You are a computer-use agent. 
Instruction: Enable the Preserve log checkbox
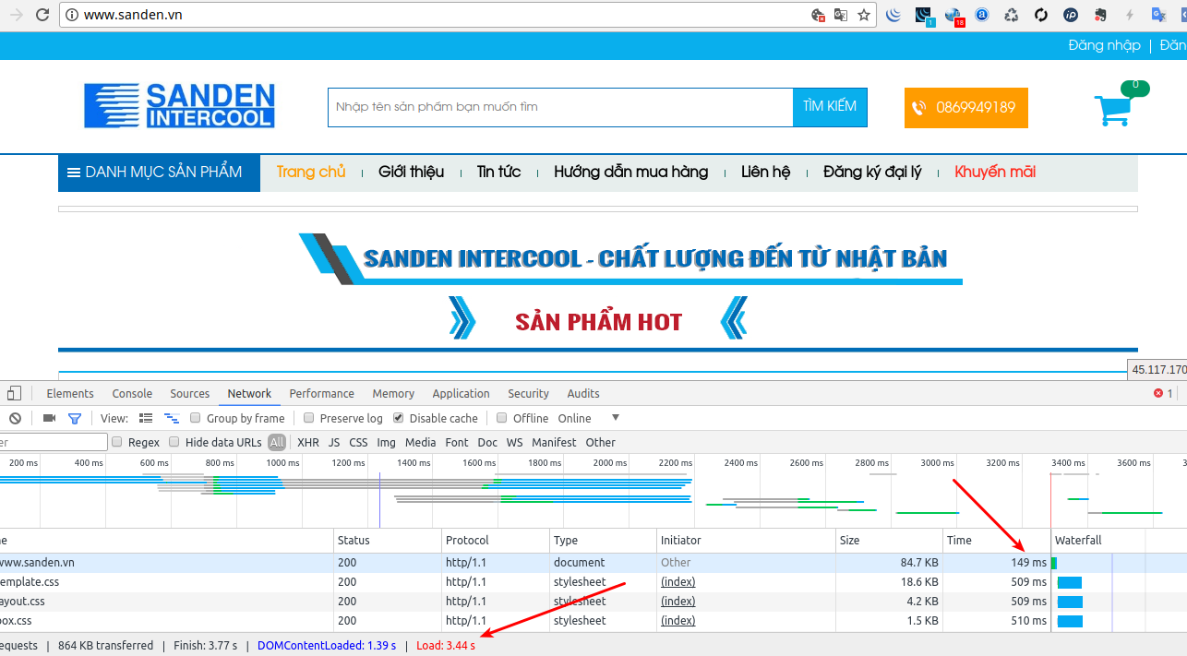point(309,418)
